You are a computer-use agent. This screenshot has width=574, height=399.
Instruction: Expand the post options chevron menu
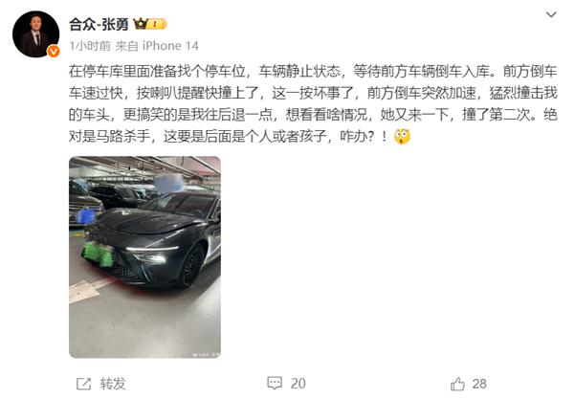(x=551, y=14)
